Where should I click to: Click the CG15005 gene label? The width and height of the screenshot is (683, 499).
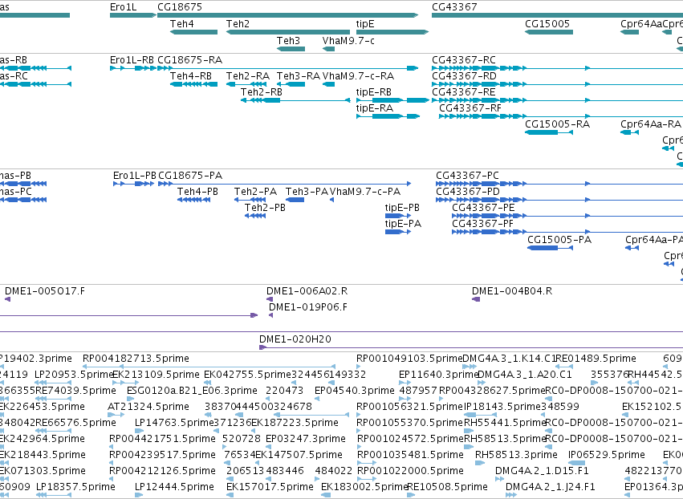coord(547,24)
